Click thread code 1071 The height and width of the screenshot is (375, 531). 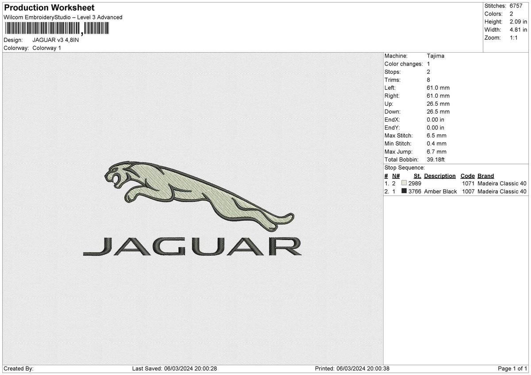(468, 184)
